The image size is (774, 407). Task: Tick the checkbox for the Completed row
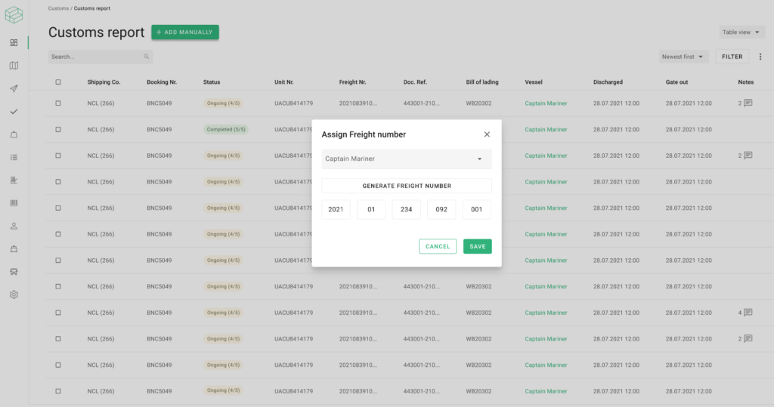click(58, 129)
